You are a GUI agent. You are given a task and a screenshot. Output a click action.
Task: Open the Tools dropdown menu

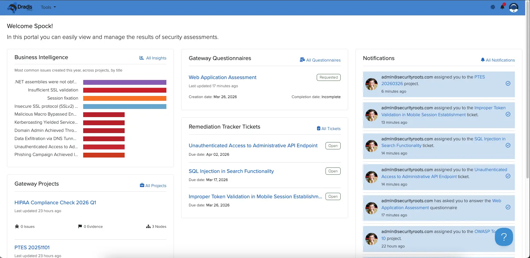[48, 7]
